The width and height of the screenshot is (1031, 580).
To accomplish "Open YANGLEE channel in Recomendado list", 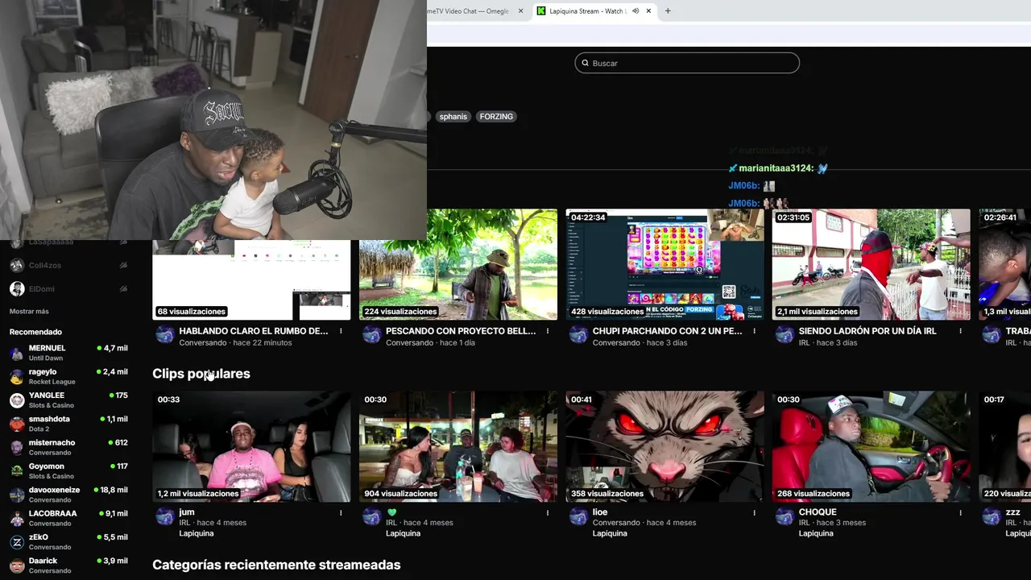I will point(68,400).
